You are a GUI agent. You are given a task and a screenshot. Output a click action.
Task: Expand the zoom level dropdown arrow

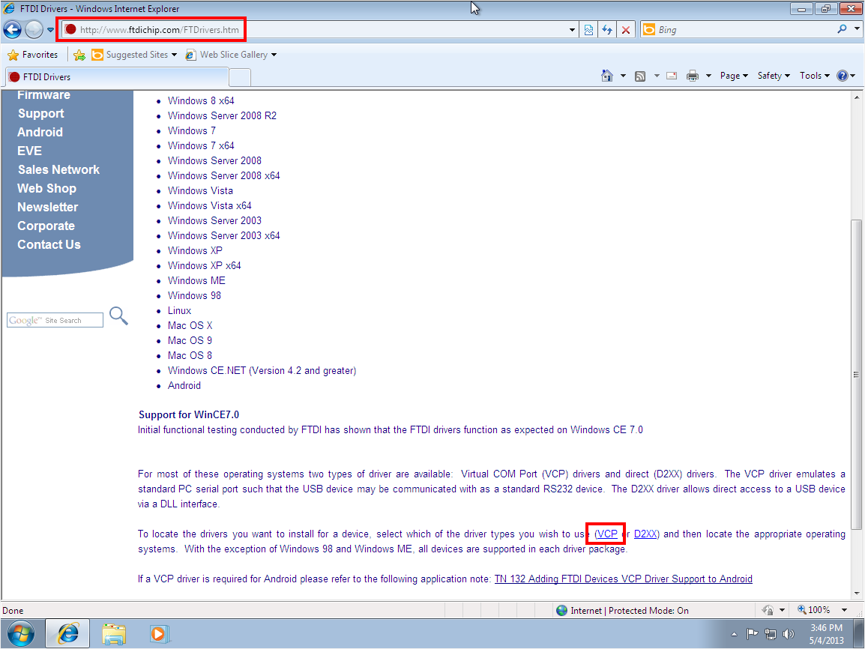(844, 610)
